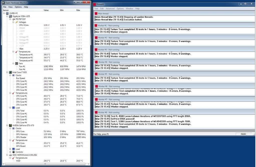Open the Edit menu in Prime95
Viewport: 256px width, 167px height.
click(x=102, y=9)
